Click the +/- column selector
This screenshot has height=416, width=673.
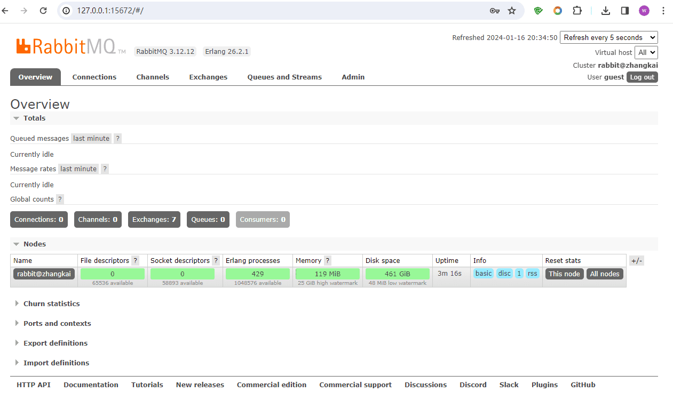pos(637,261)
